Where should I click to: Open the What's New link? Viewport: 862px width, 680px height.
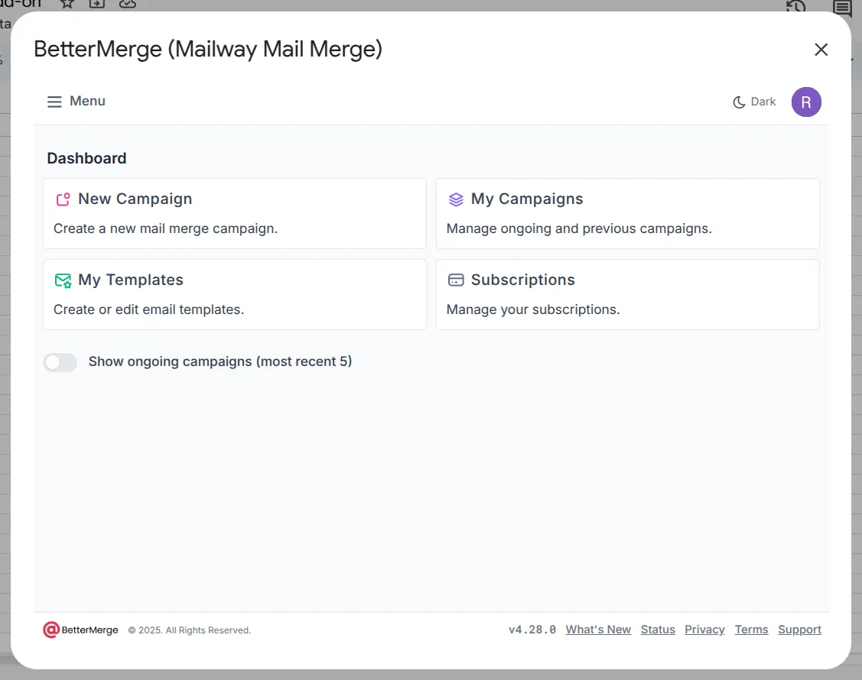598,629
